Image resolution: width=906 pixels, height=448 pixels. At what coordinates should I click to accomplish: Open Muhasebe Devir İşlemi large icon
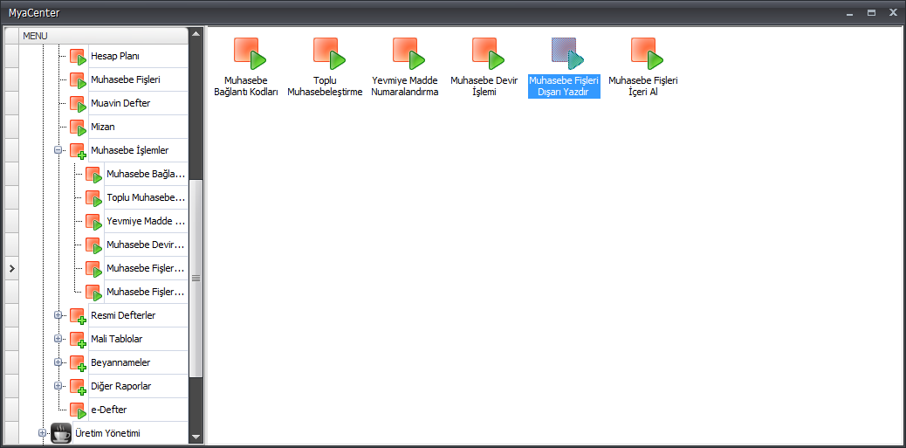(488, 53)
